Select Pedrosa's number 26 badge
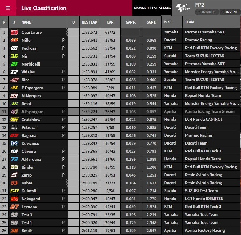This screenshot has width=241, height=235. [14, 48]
